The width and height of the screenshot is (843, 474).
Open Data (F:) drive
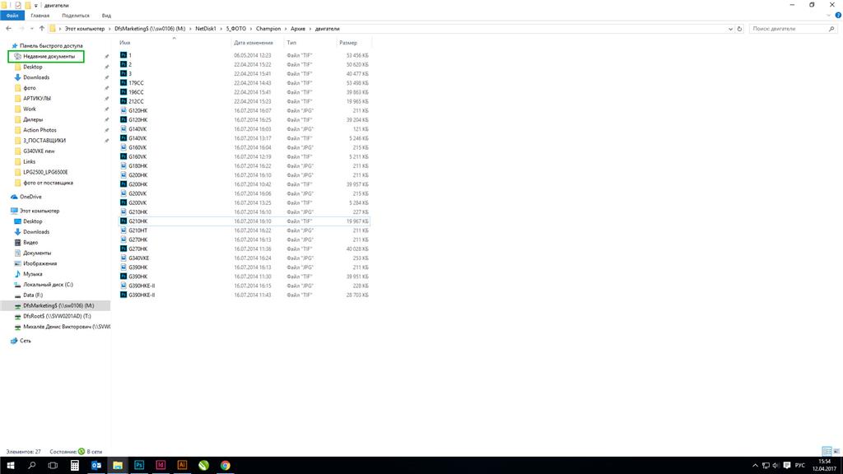pyautogui.click(x=33, y=295)
